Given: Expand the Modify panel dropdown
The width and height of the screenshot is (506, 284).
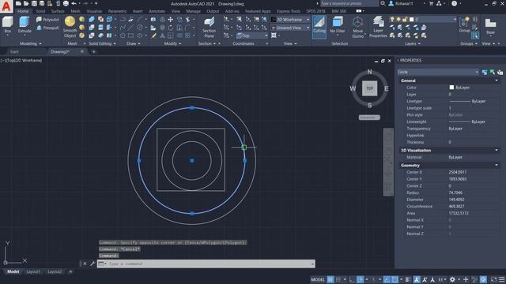Looking at the screenshot, I should tap(172, 43).
